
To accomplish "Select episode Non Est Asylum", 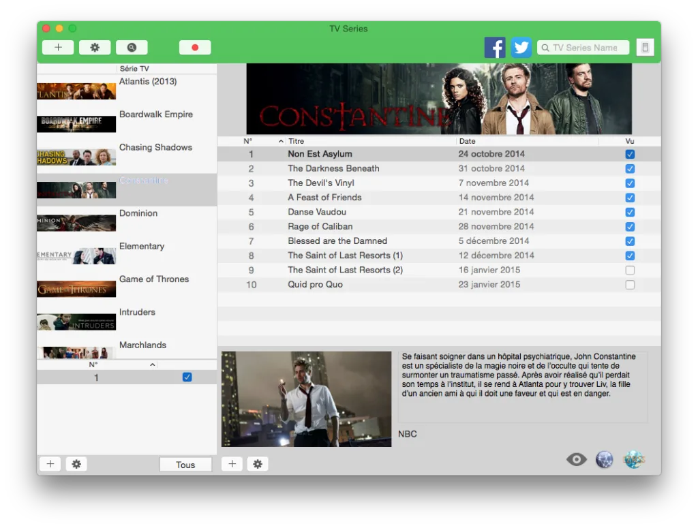I will pos(439,154).
